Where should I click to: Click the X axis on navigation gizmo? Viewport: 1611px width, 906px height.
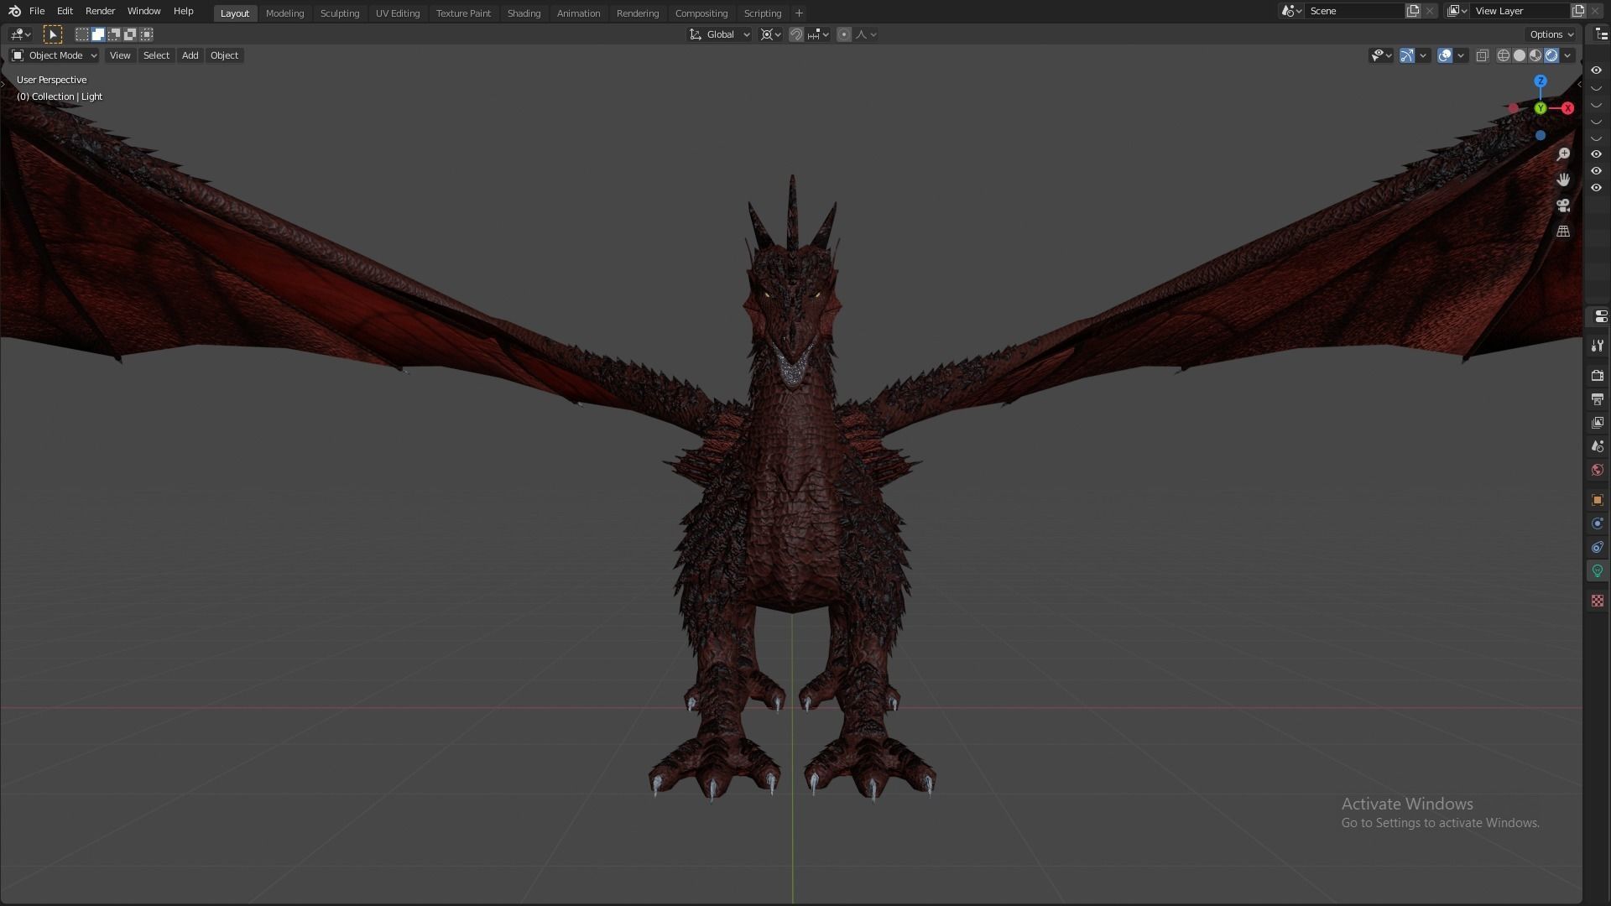[1567, 108]
